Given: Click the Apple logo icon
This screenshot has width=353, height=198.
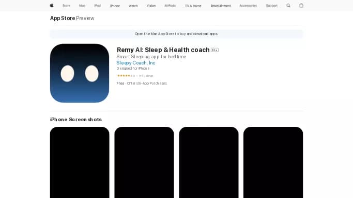Looking at the screenshot, I should 52,6.
